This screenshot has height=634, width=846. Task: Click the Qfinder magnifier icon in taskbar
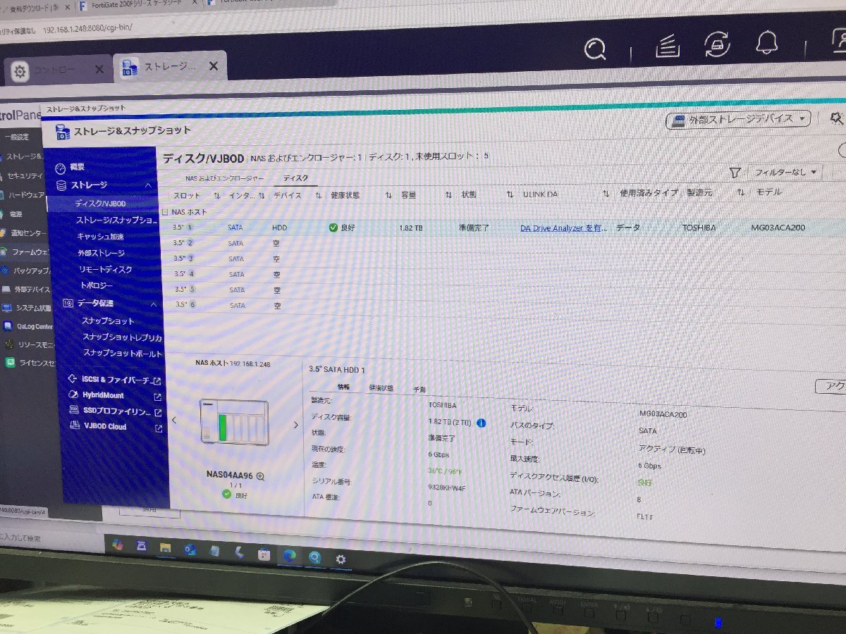314,557
